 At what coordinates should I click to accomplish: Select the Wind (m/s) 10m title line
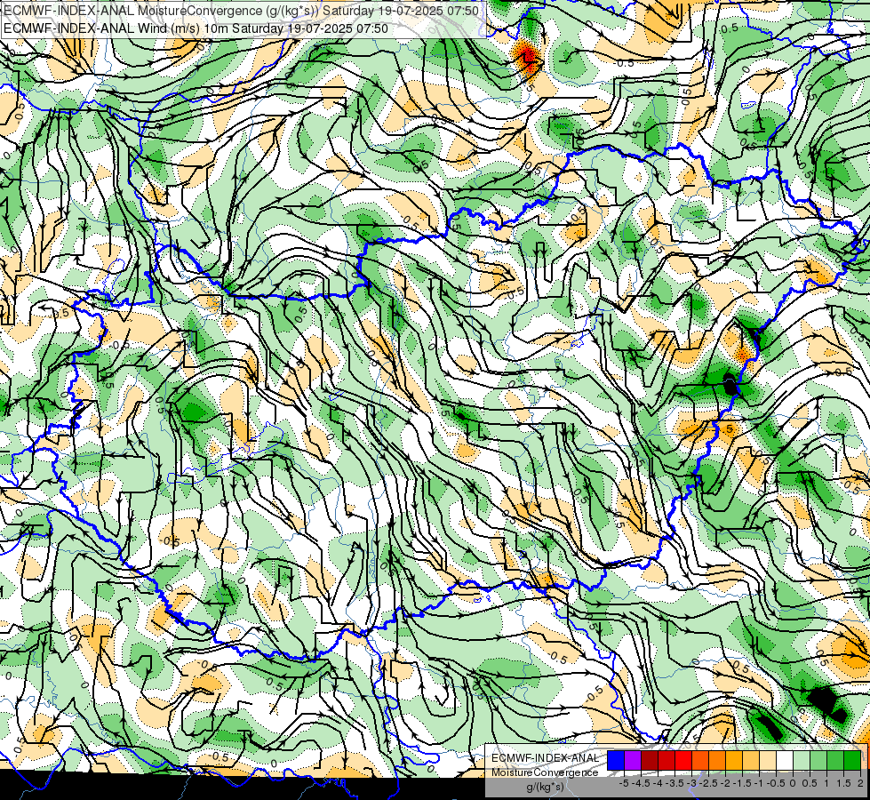196,28
